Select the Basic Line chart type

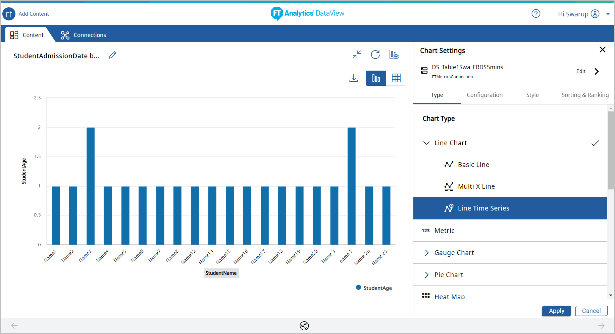(473, 165)
